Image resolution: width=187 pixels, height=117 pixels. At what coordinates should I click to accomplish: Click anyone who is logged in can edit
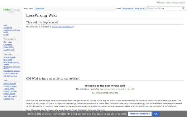(119, 89)
